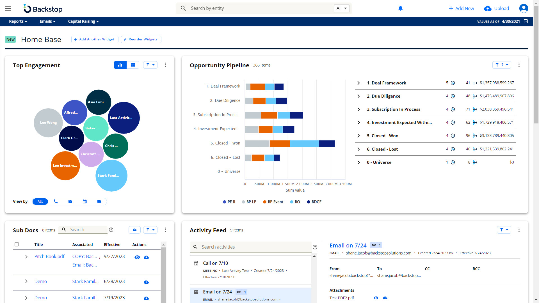Open the Pitch Book.pdf link
This screenshot has width=539, height=303.
49,256
